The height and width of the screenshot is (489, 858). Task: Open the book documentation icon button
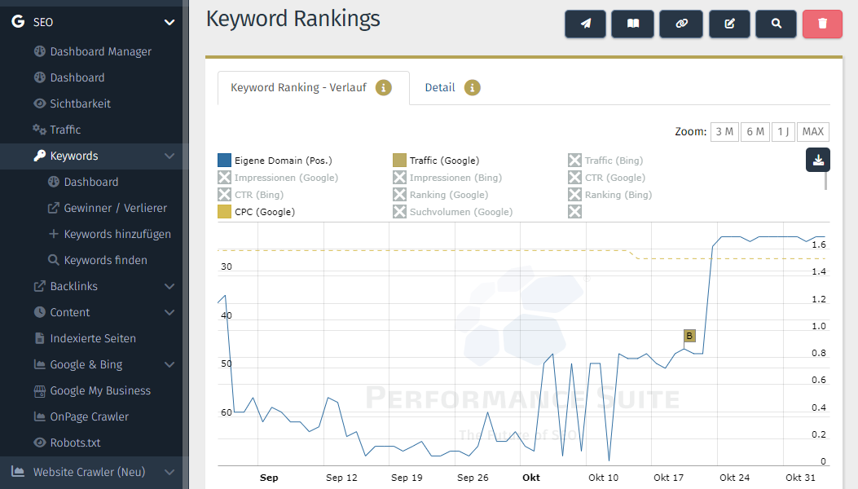632,24
